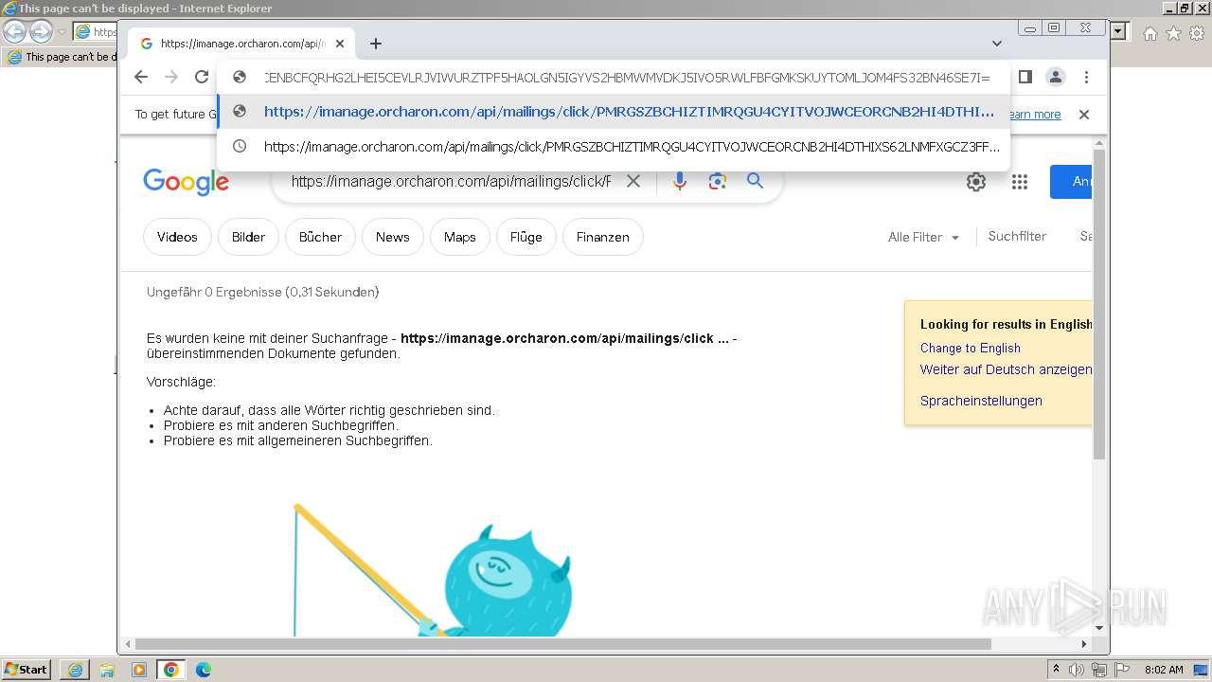Click scroll-down arrow of Chrome page

point(1099,628)
